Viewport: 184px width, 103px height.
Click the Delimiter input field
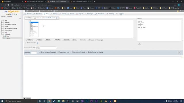[34, 53]
